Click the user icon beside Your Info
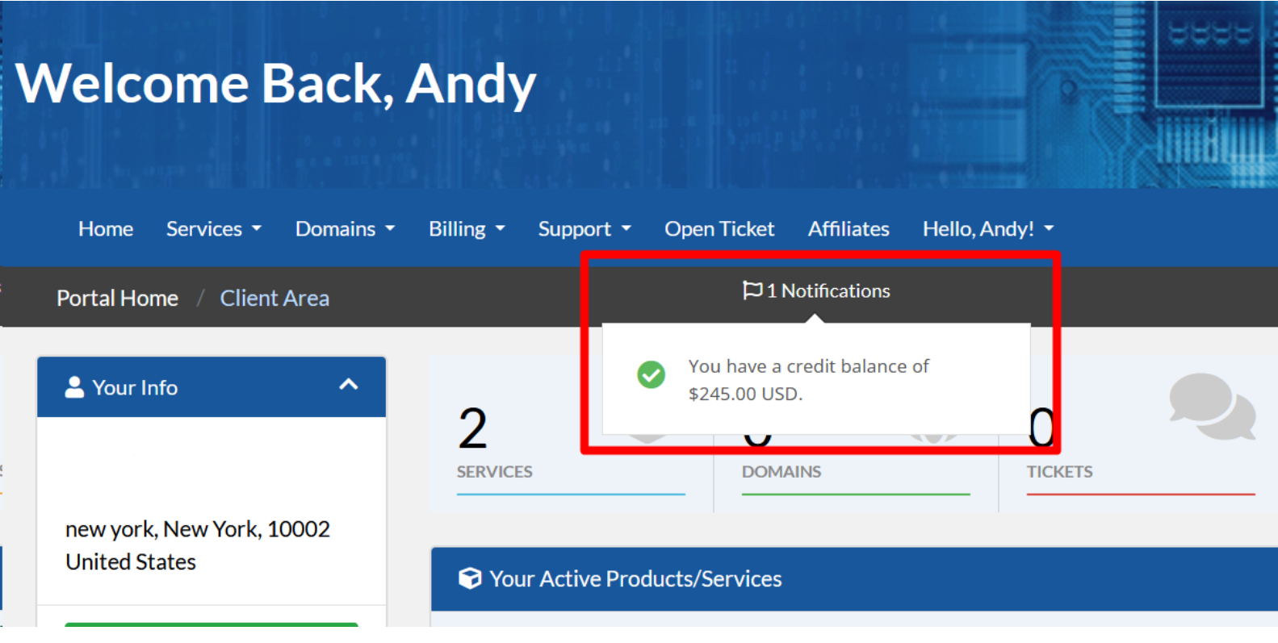This screenshot has width=1278, height=643. (74, 387)
